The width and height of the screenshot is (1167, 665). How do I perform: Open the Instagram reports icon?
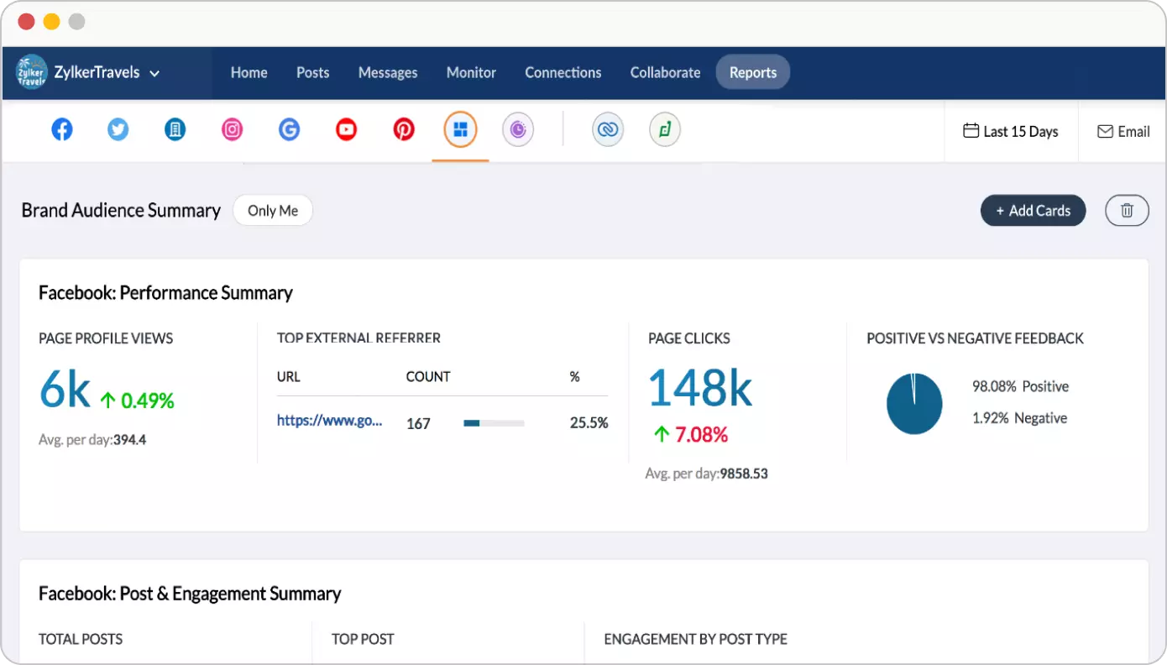pos(233,130)
